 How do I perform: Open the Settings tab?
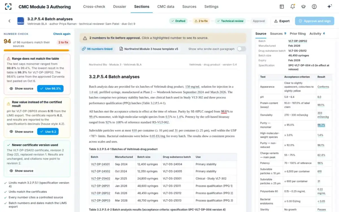click(211, 7)
